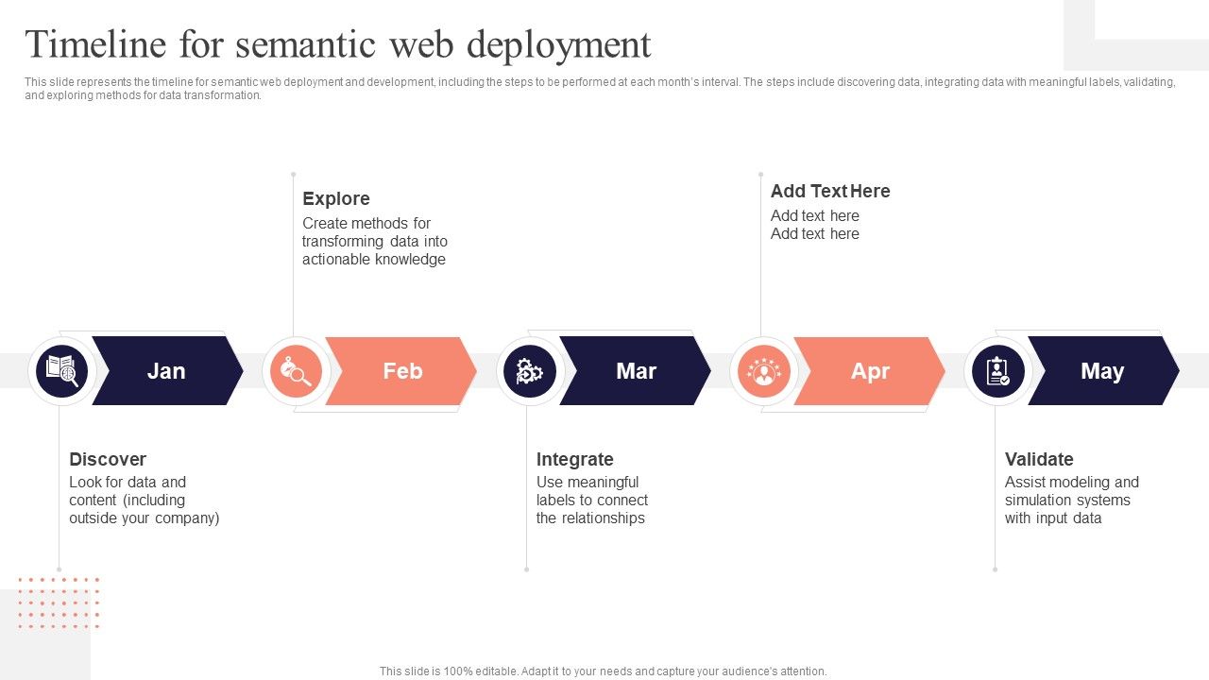The image size is (1209, 680).
Task: Click the Feb explore magnifier icon
Action: 297,371
